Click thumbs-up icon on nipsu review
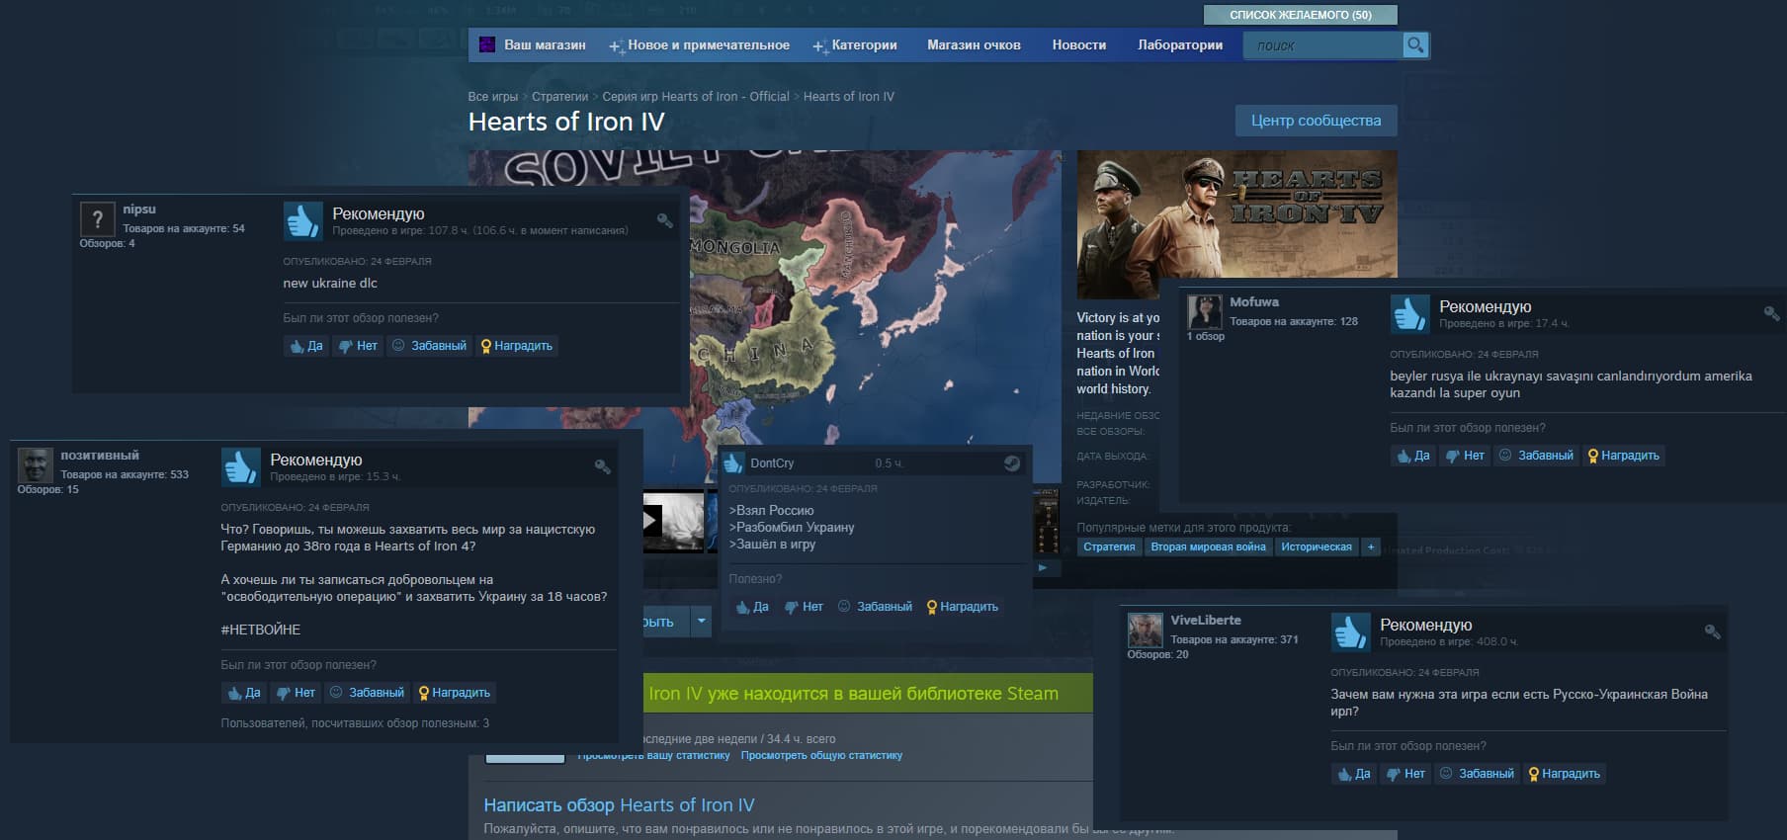 click(302, 221)
